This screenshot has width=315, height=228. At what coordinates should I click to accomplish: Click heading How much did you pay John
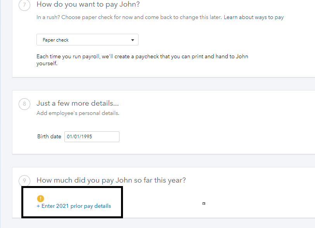point(111,180)
